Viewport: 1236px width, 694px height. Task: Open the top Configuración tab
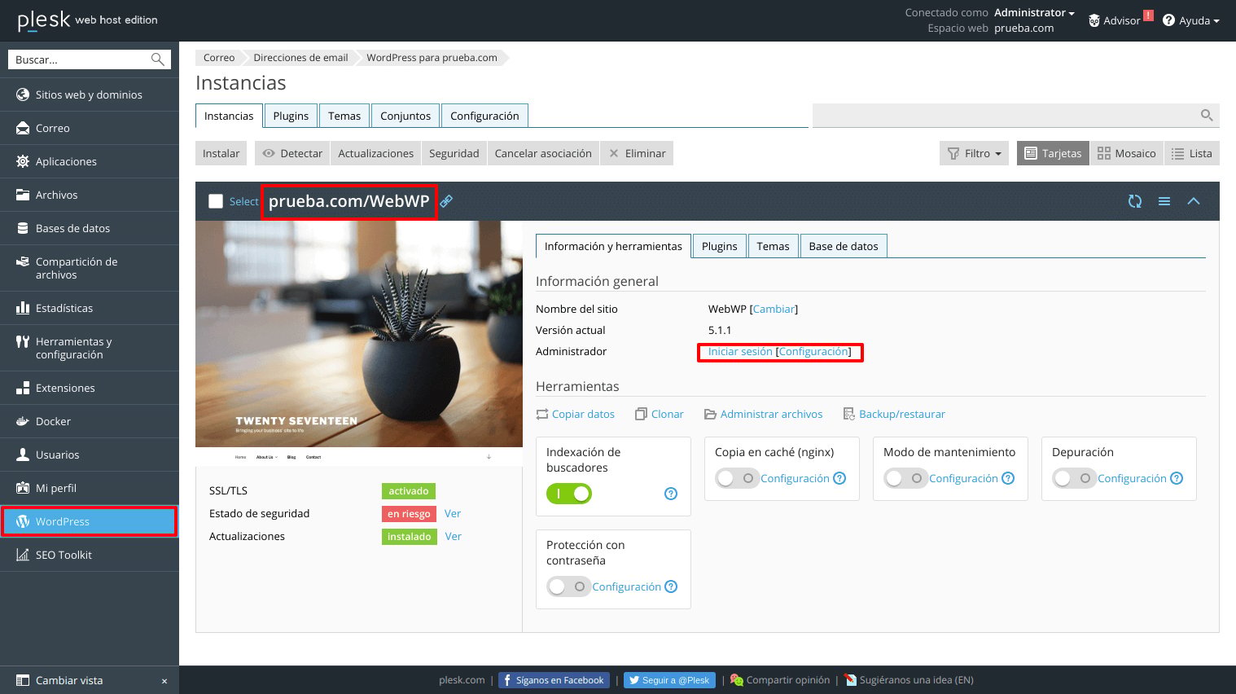click(484, 116)
